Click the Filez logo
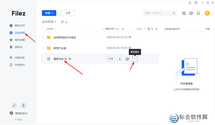Image resolution: width=215 pixels, height=125 pixels. (19, 13)
